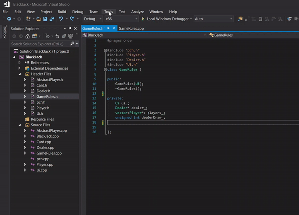This screenshot has width=299, height=215.
Task: Select AbstractPlayer.h in Solution Explorer
Action: pos(49,80)
